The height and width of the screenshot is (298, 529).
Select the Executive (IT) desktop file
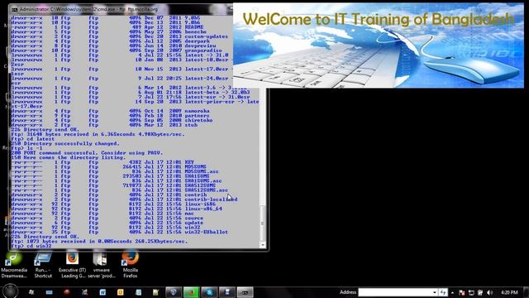coord(72,266)
